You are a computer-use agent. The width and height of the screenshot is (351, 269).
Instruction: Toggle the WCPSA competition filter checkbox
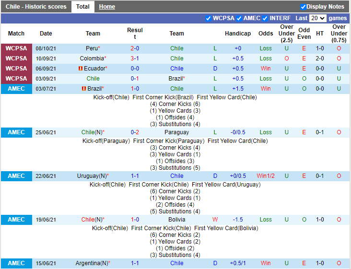208,18
